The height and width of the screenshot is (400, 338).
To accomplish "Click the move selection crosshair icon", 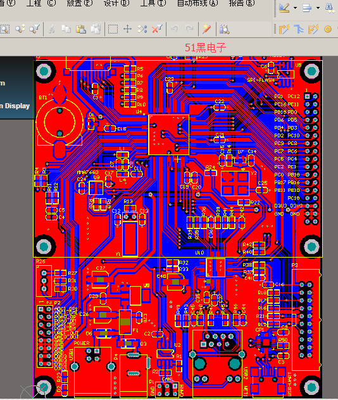I will point(127,29).
